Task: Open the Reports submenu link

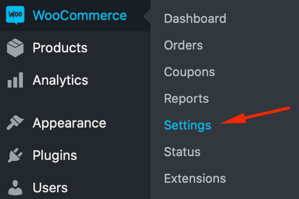Action: point(186,99)
